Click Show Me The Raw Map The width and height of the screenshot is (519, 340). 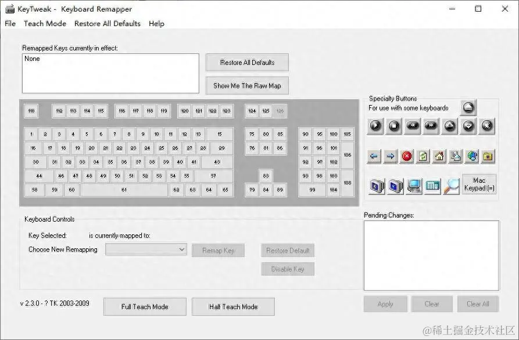(247, 85)
